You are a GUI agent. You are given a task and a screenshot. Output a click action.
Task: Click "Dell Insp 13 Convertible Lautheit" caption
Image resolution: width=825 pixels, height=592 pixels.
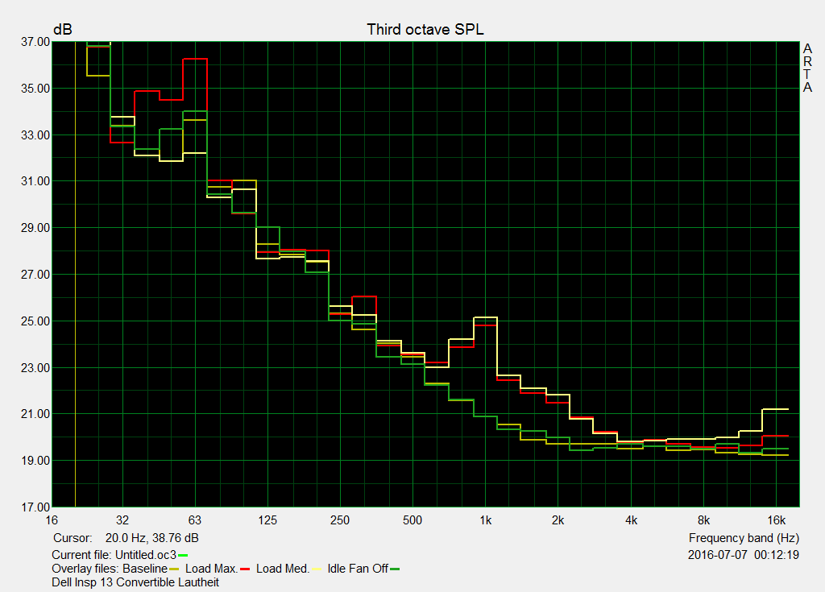tap(135, 582)
